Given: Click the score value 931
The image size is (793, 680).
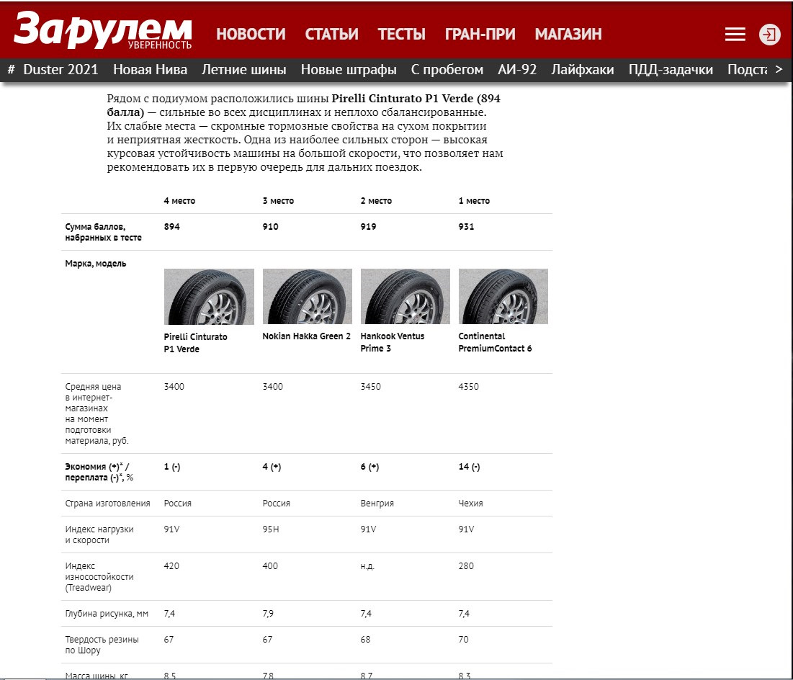Looking at the screenshot, I should tap(466, 227).
